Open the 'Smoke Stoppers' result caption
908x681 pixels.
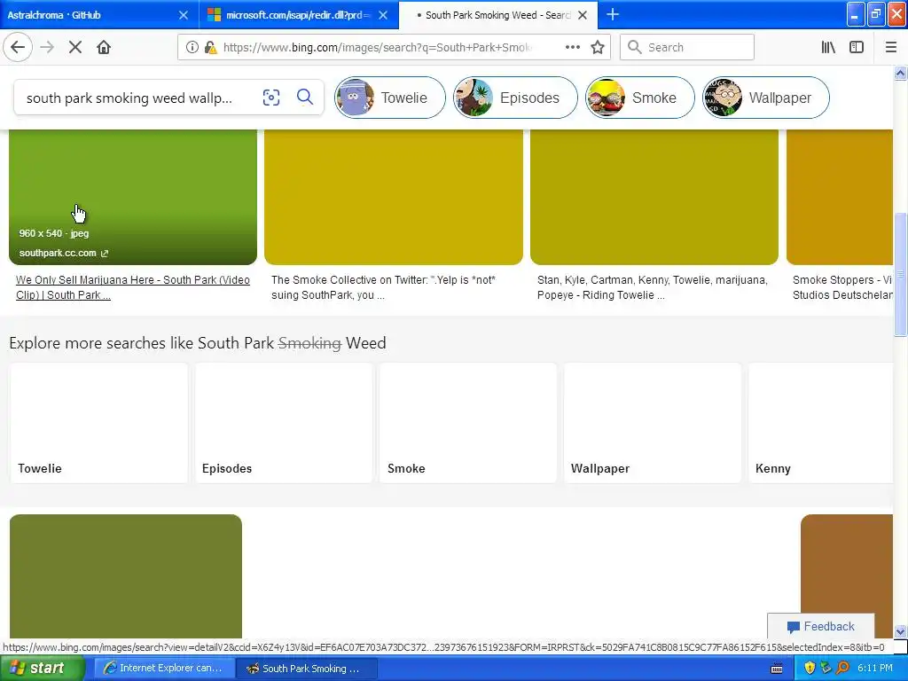[x=842, y=287]
